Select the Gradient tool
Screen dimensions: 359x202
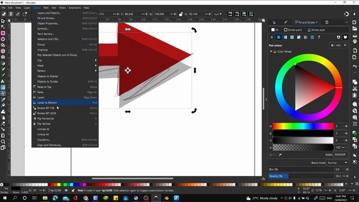pyautogui.click(x=3, y=88)
